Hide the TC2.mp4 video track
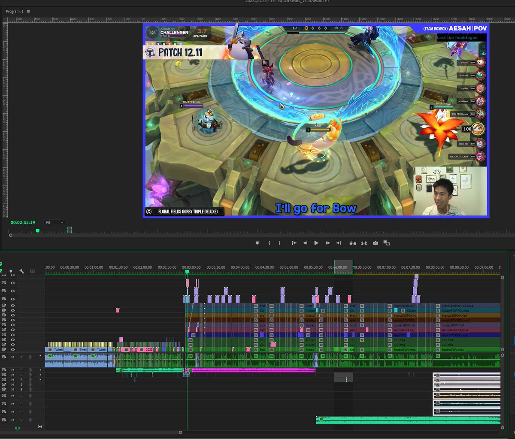The height and width of the screenshot is (439, 515). click(13, 339)
